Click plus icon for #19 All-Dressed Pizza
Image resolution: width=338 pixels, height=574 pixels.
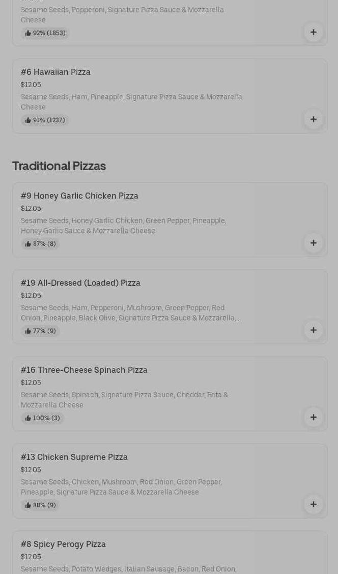point(313,330)
